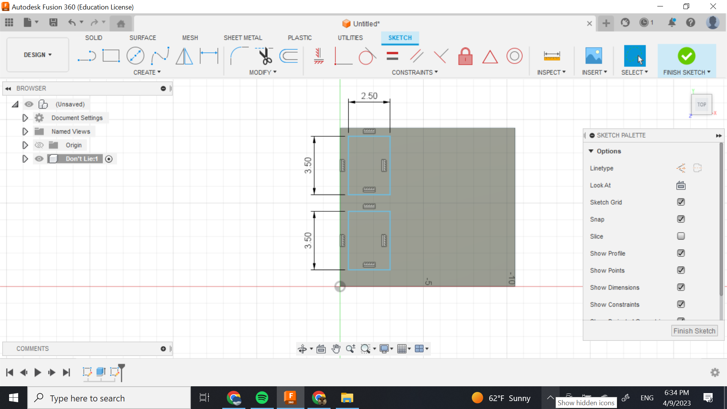
Task: Hide the Don't Lie:1 component visibility
Action: click(x=39, y=159)
